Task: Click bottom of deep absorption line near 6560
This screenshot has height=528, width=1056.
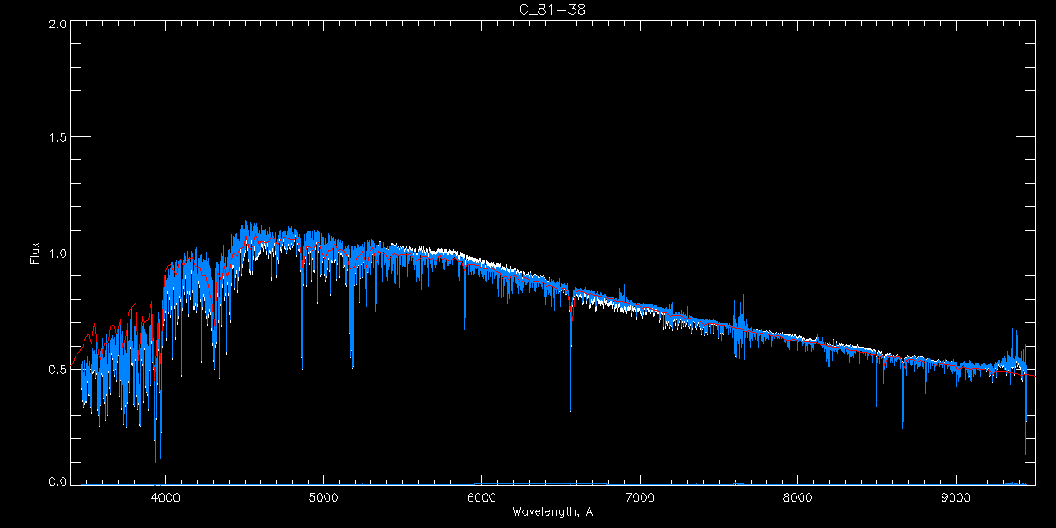Action: click(570, 409)
